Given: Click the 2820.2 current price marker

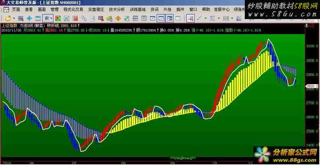Looking at the screenshot, I should pos(312,86).
